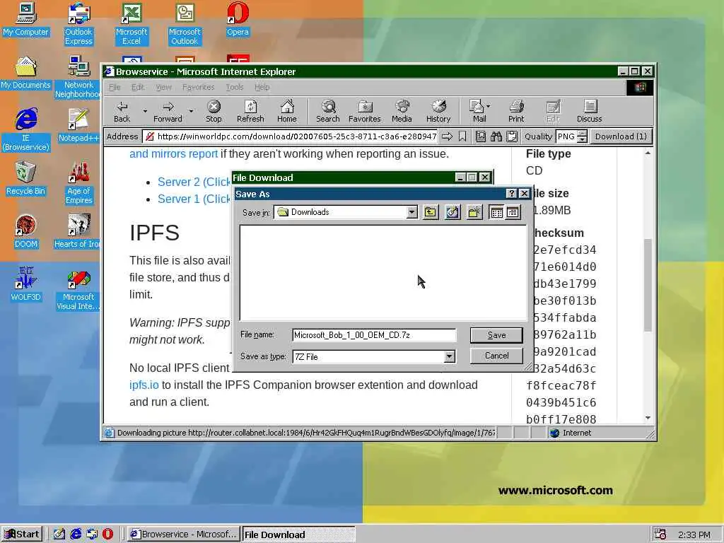Click the Discuss toolbar button
Image resolution: width=724 pixels, height=543 pixels.
tap(589, 111)
